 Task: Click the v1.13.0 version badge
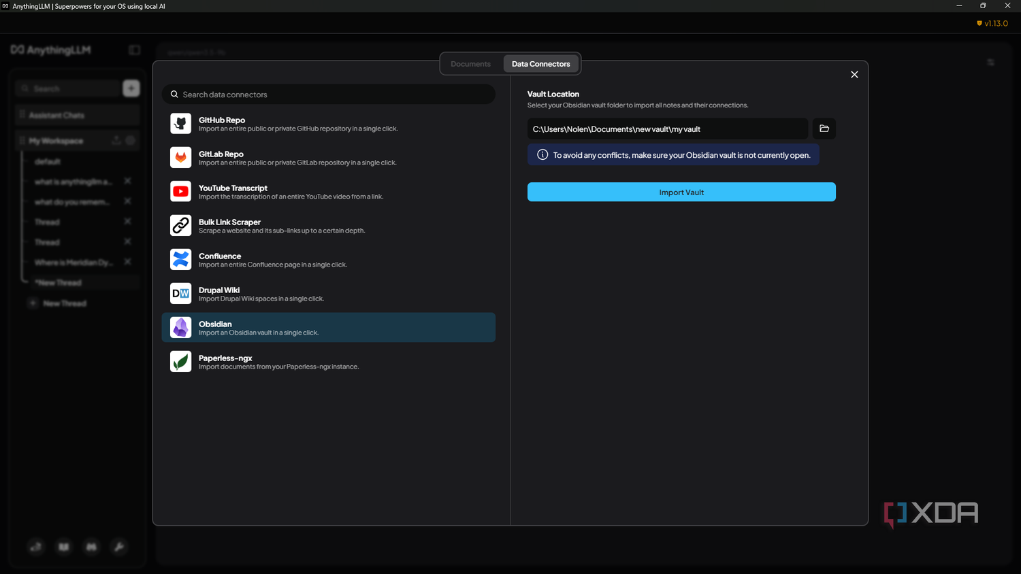[x=992, y=23]
